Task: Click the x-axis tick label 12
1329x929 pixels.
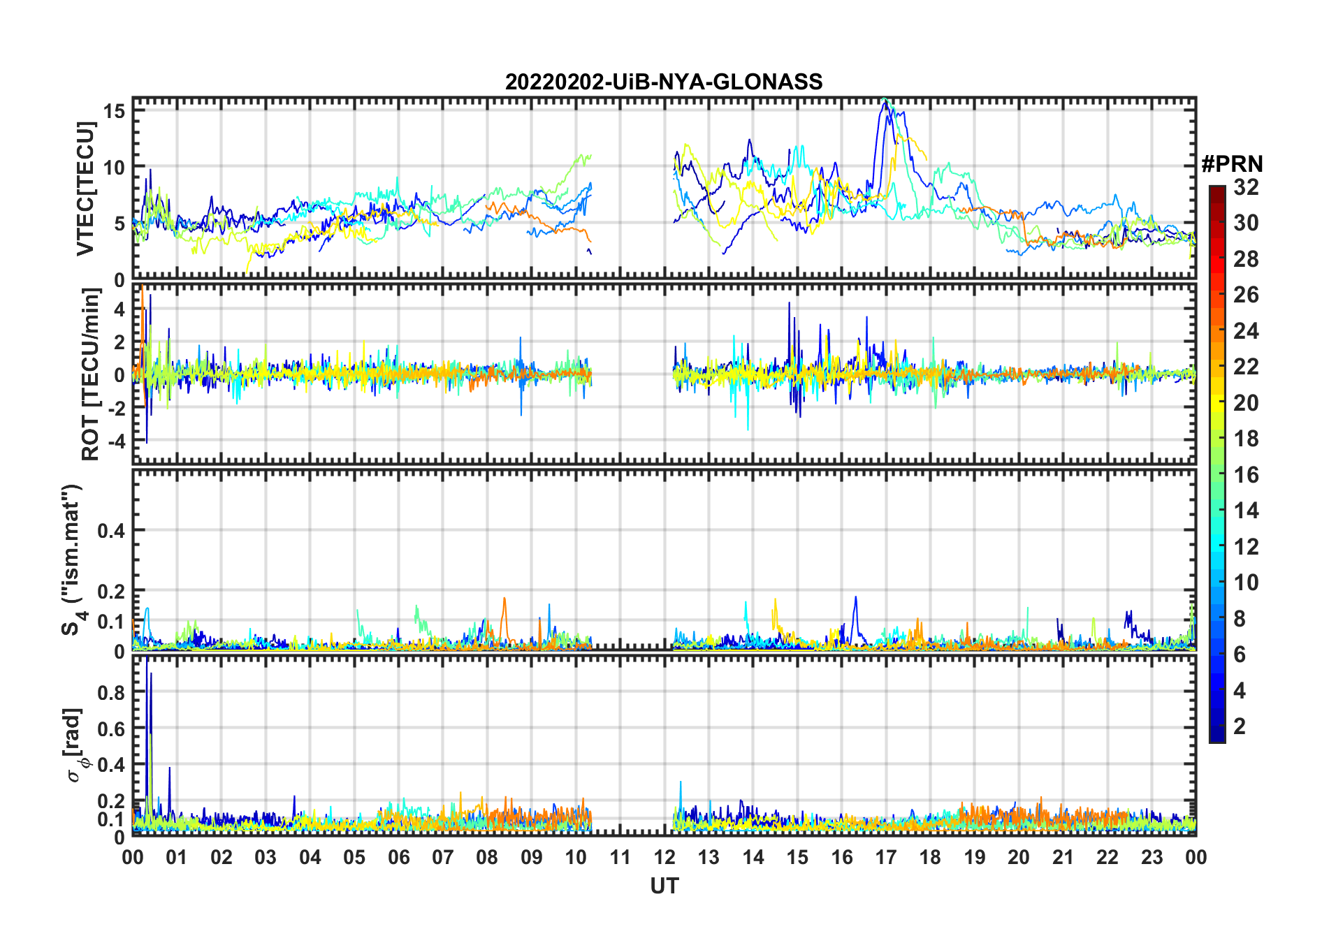Action: 664,857
